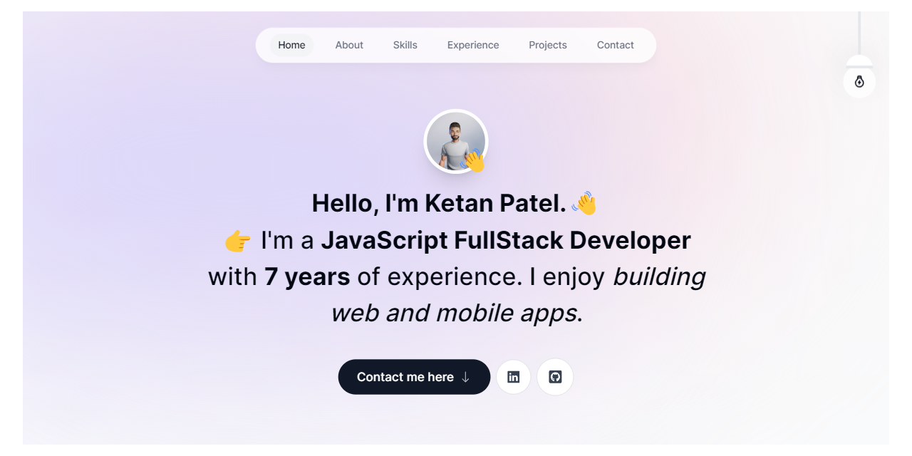912x456 pixels.
Task: Open the LinkedIn profile icon
Action: click(x=513, y=377)
